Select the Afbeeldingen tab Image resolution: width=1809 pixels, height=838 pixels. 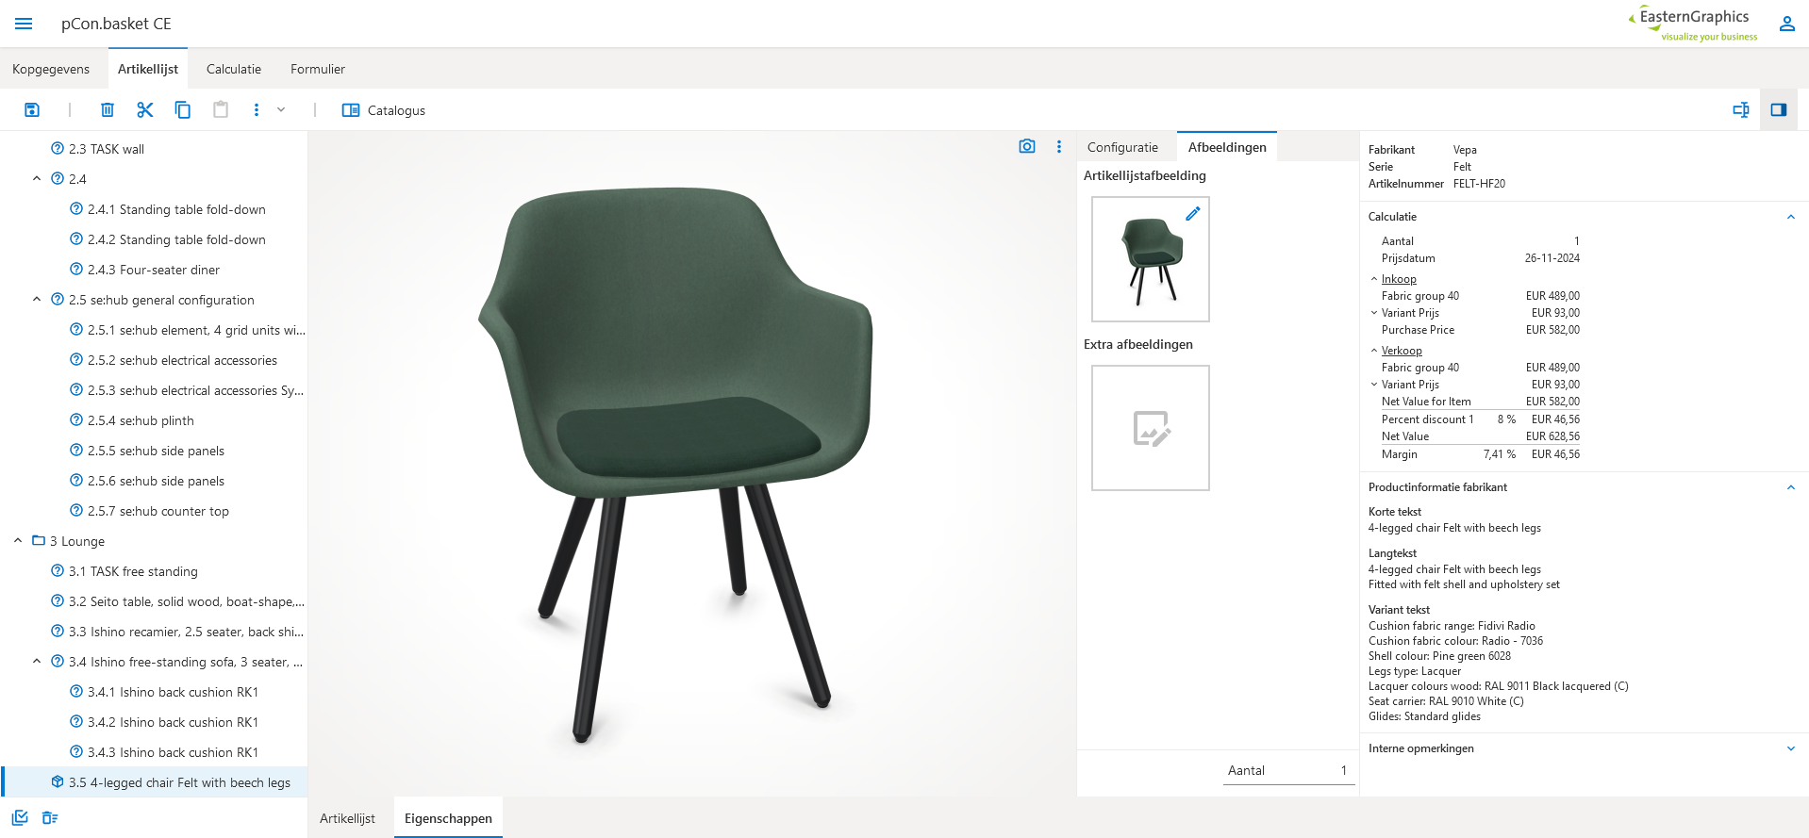(1227, 147)
